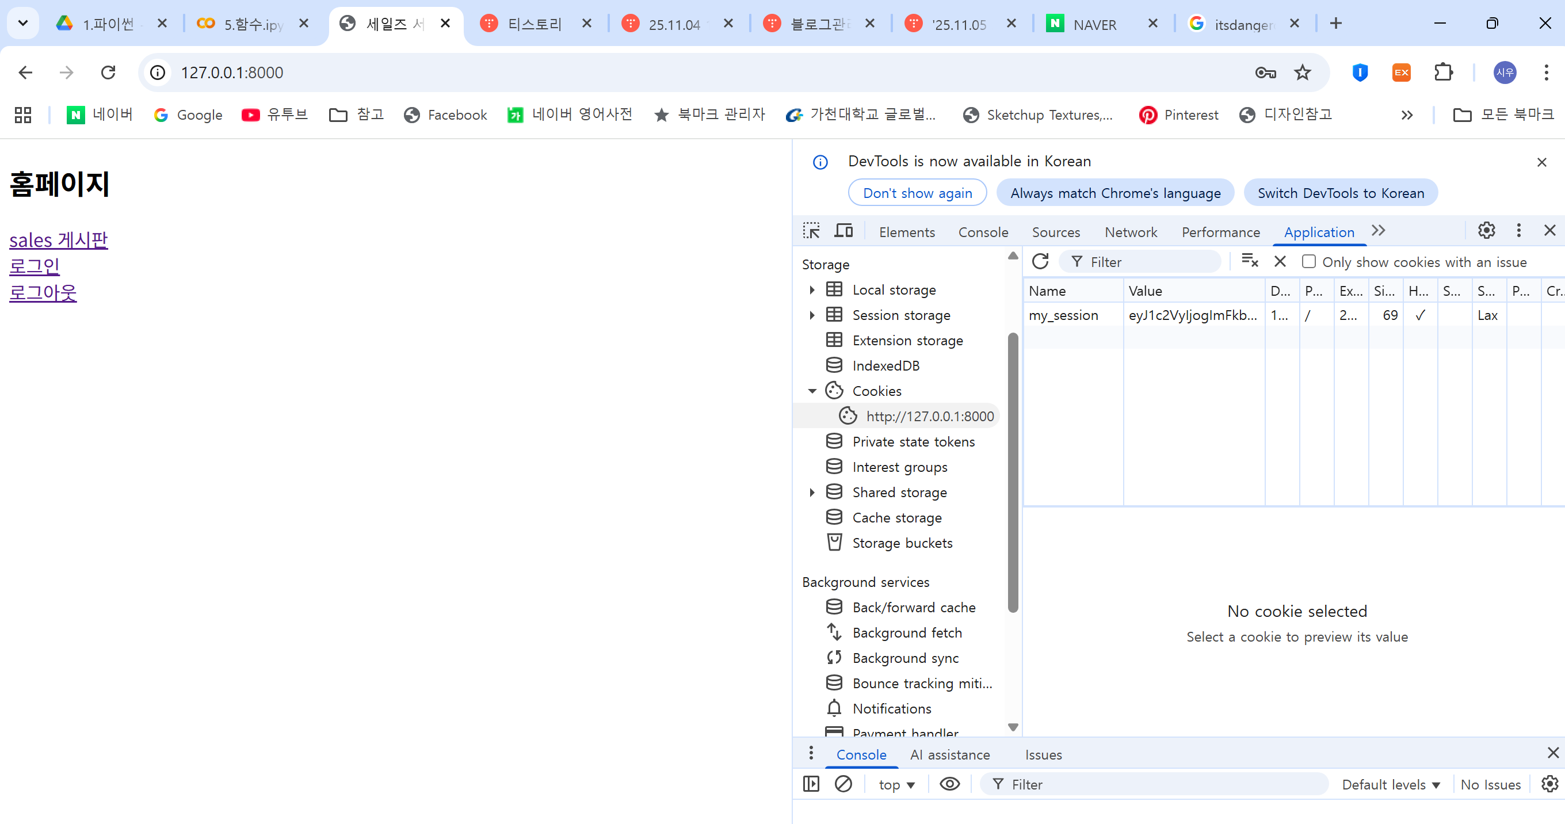
Task: Toggle the device toolbar icon
Action: (843, 231)
